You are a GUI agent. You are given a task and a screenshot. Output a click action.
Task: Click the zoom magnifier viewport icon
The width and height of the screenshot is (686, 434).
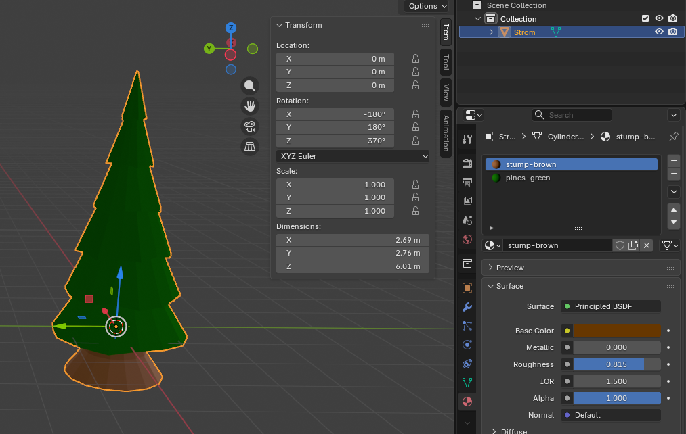coord(250,85)
